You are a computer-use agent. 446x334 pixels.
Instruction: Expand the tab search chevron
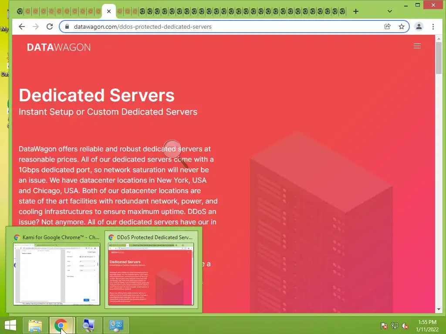[x=390, y=11]
